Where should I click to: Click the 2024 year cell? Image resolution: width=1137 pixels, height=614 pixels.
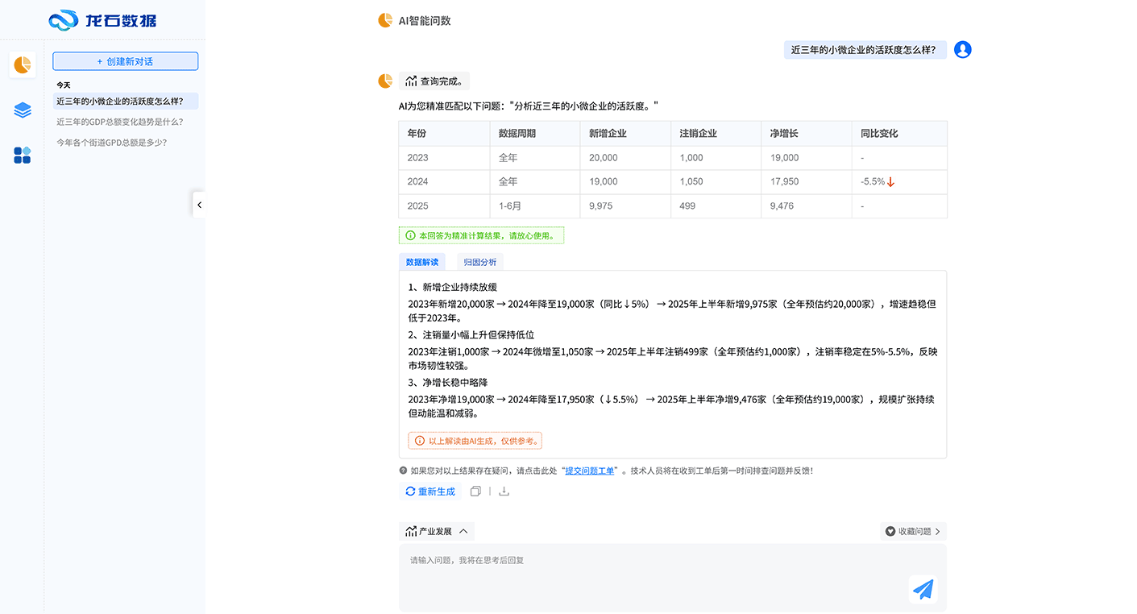coord(444,182)
